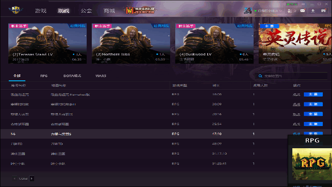The image size is (332, 187).
Task: Open the download manager icon
Action: pos(313,11)
